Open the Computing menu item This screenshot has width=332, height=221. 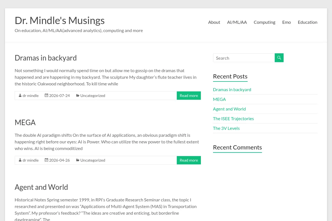[x=264, y=22]
